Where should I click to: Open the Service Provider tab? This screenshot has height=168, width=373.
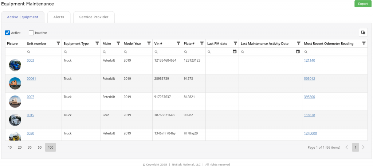[94, 17]
